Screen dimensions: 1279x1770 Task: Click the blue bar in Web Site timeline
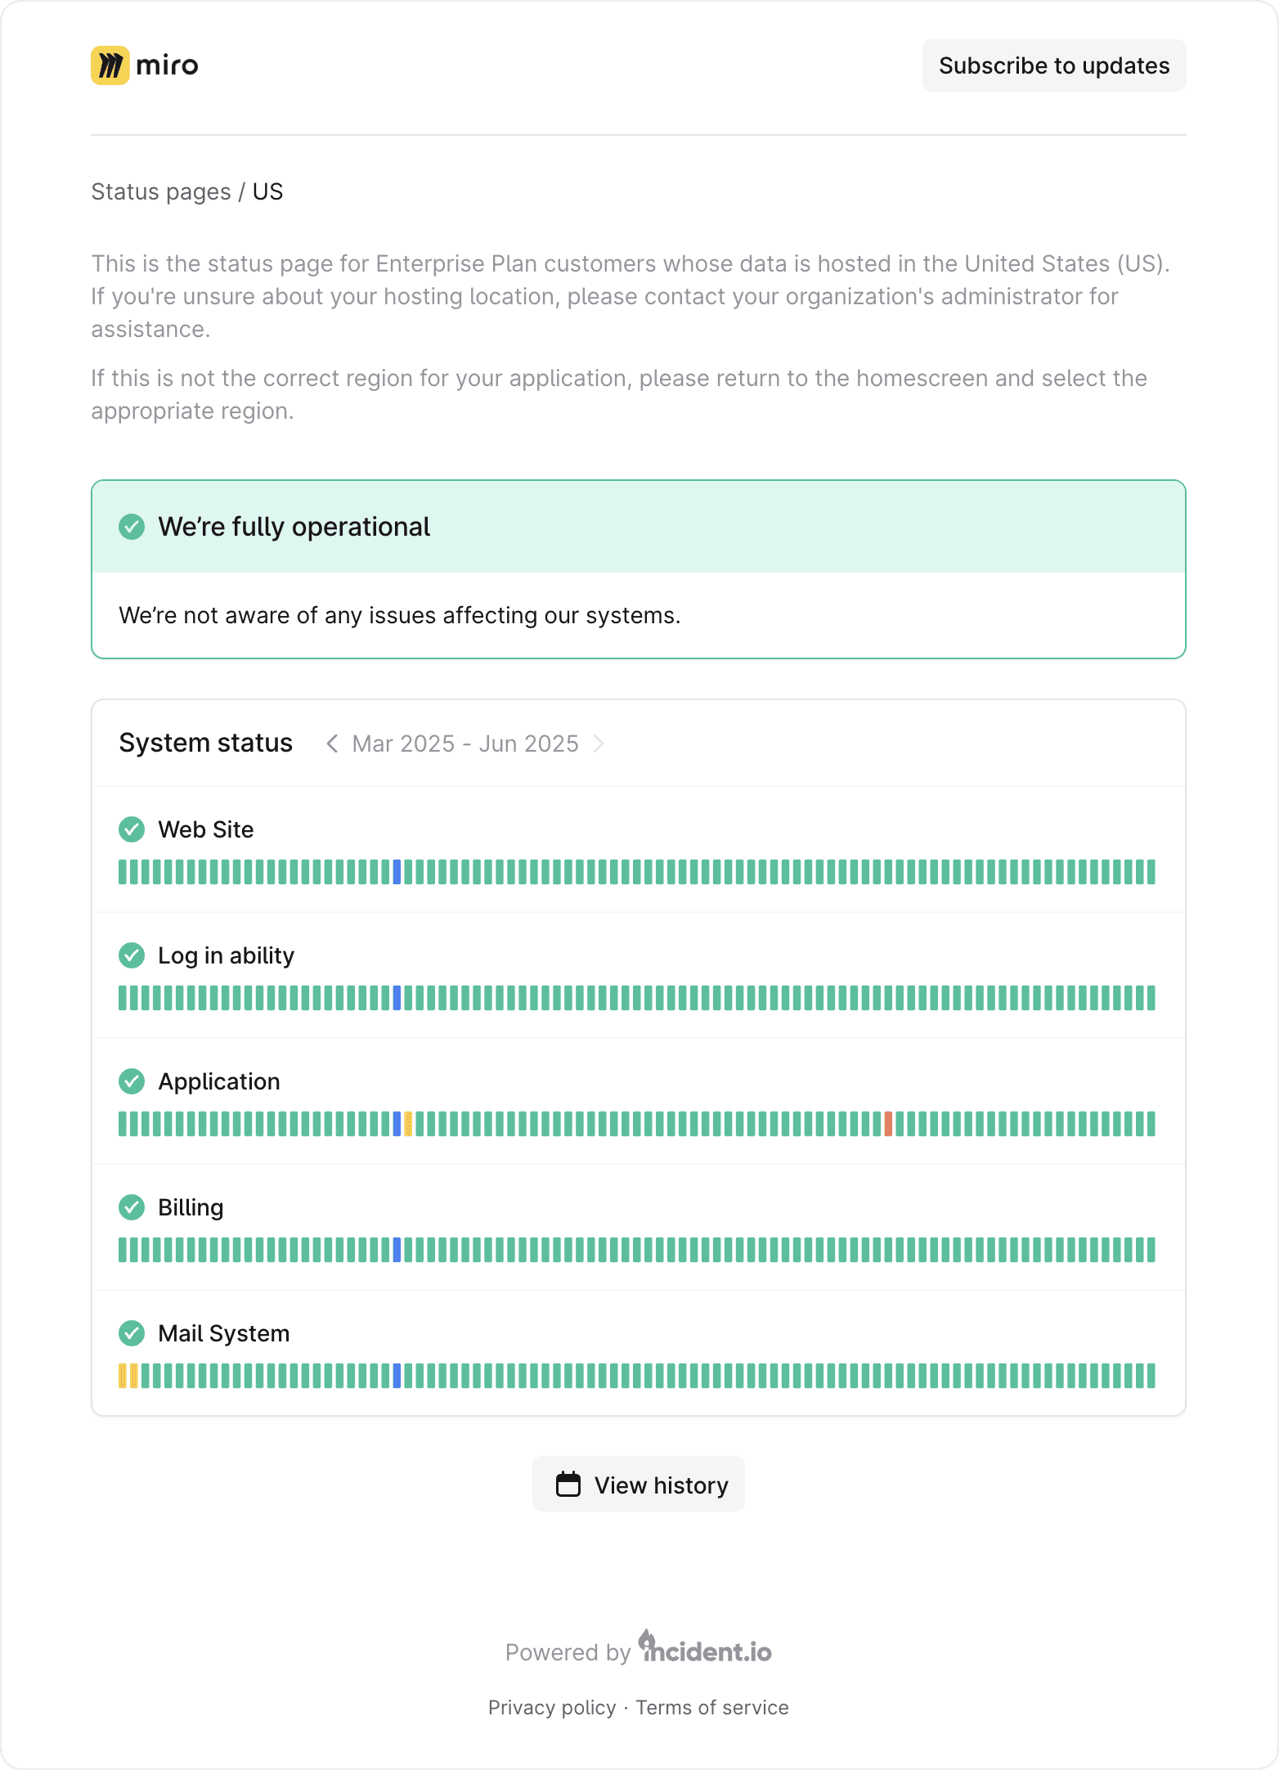397,872
